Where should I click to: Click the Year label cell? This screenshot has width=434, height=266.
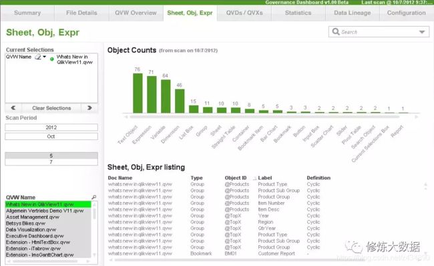tap(264, 216)
